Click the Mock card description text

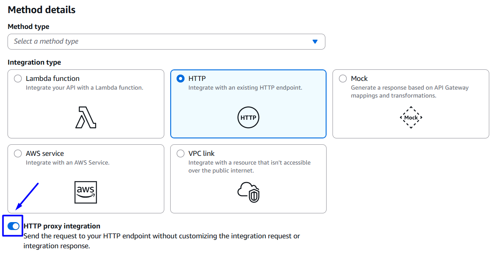[x=409, y=92]
